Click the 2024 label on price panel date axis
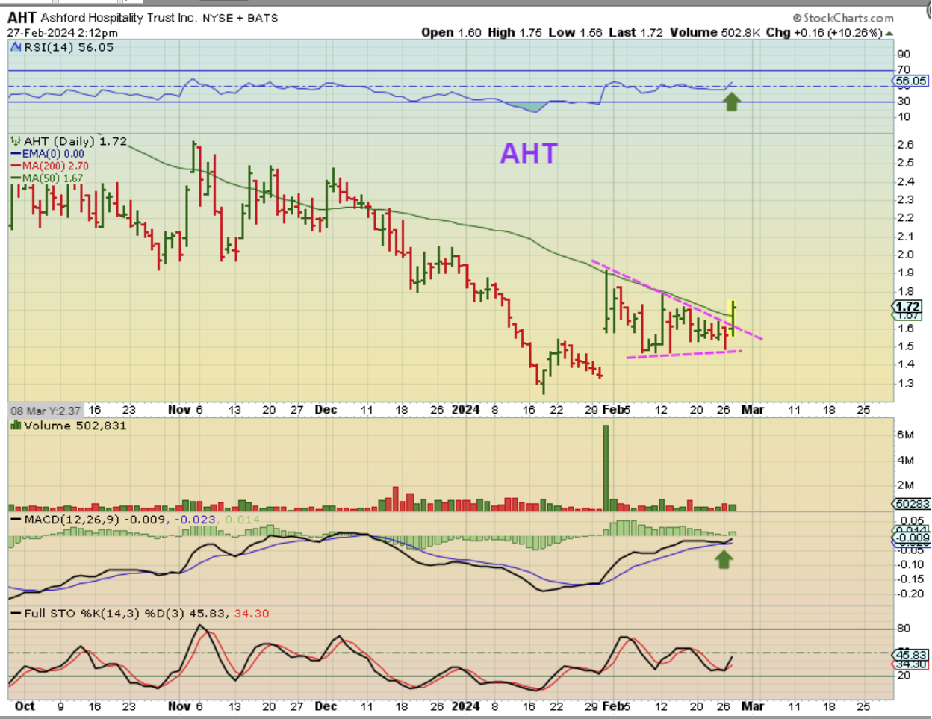Image resolution: width=932 pixels, height=719 pixels. click(x=466, y=409)
